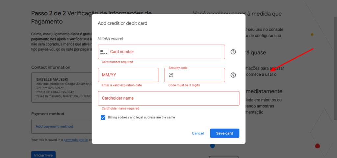Click the credit card icon in card field

(x=104, y=52)
